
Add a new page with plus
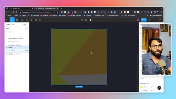tap(27, 29)
